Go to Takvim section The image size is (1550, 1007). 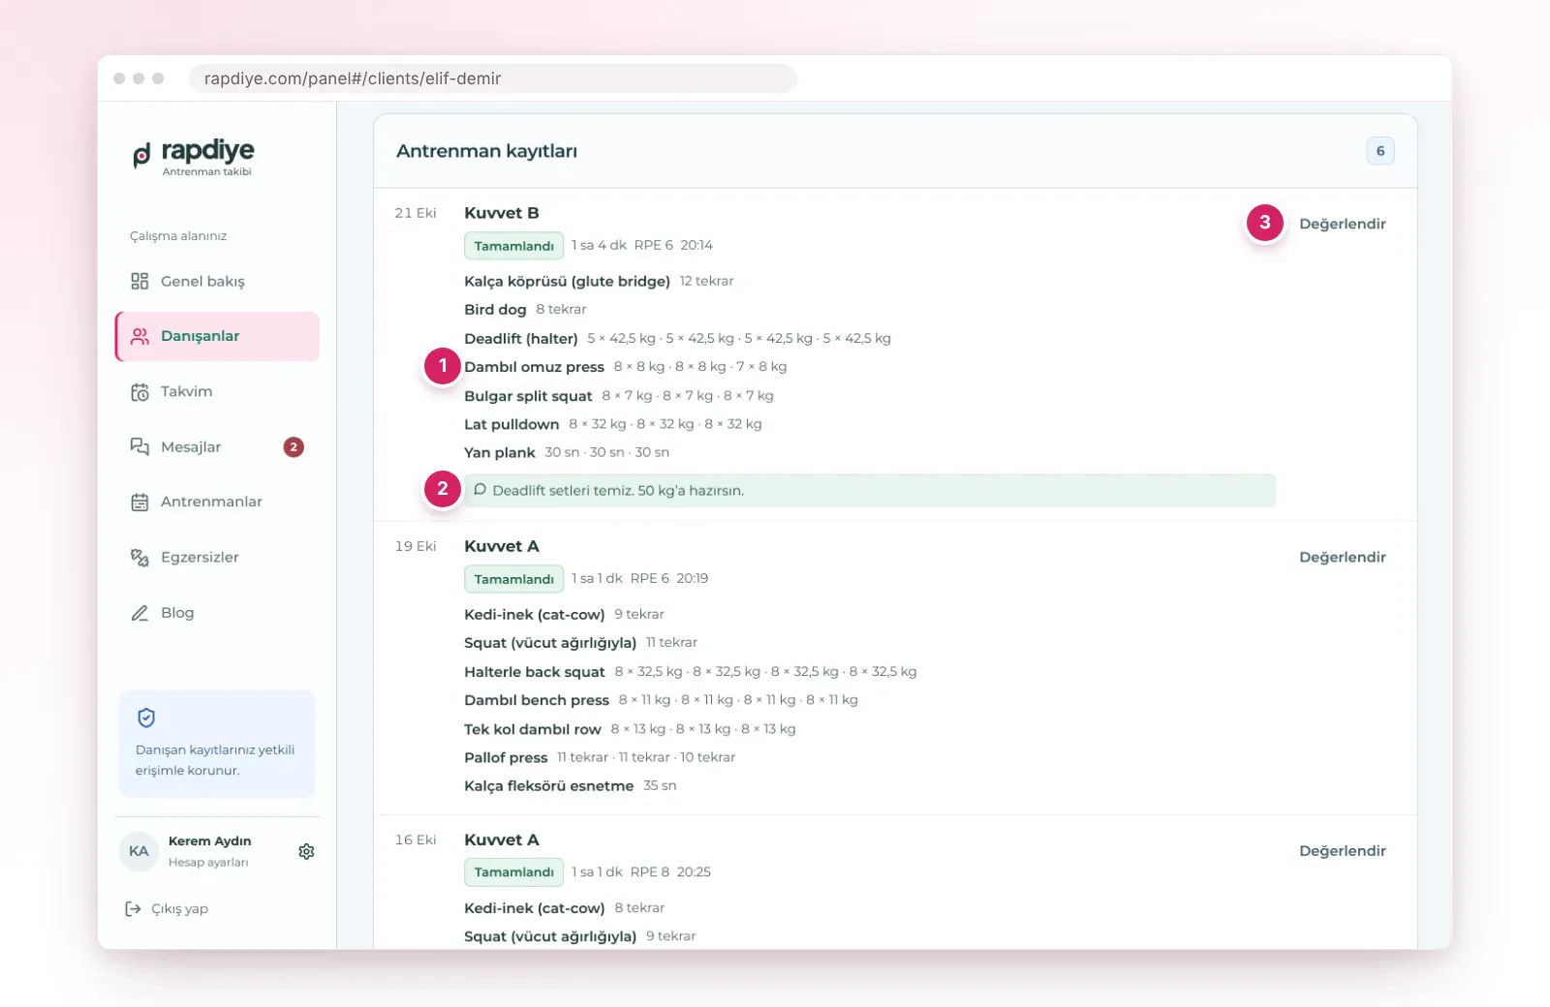pos(217,392)
